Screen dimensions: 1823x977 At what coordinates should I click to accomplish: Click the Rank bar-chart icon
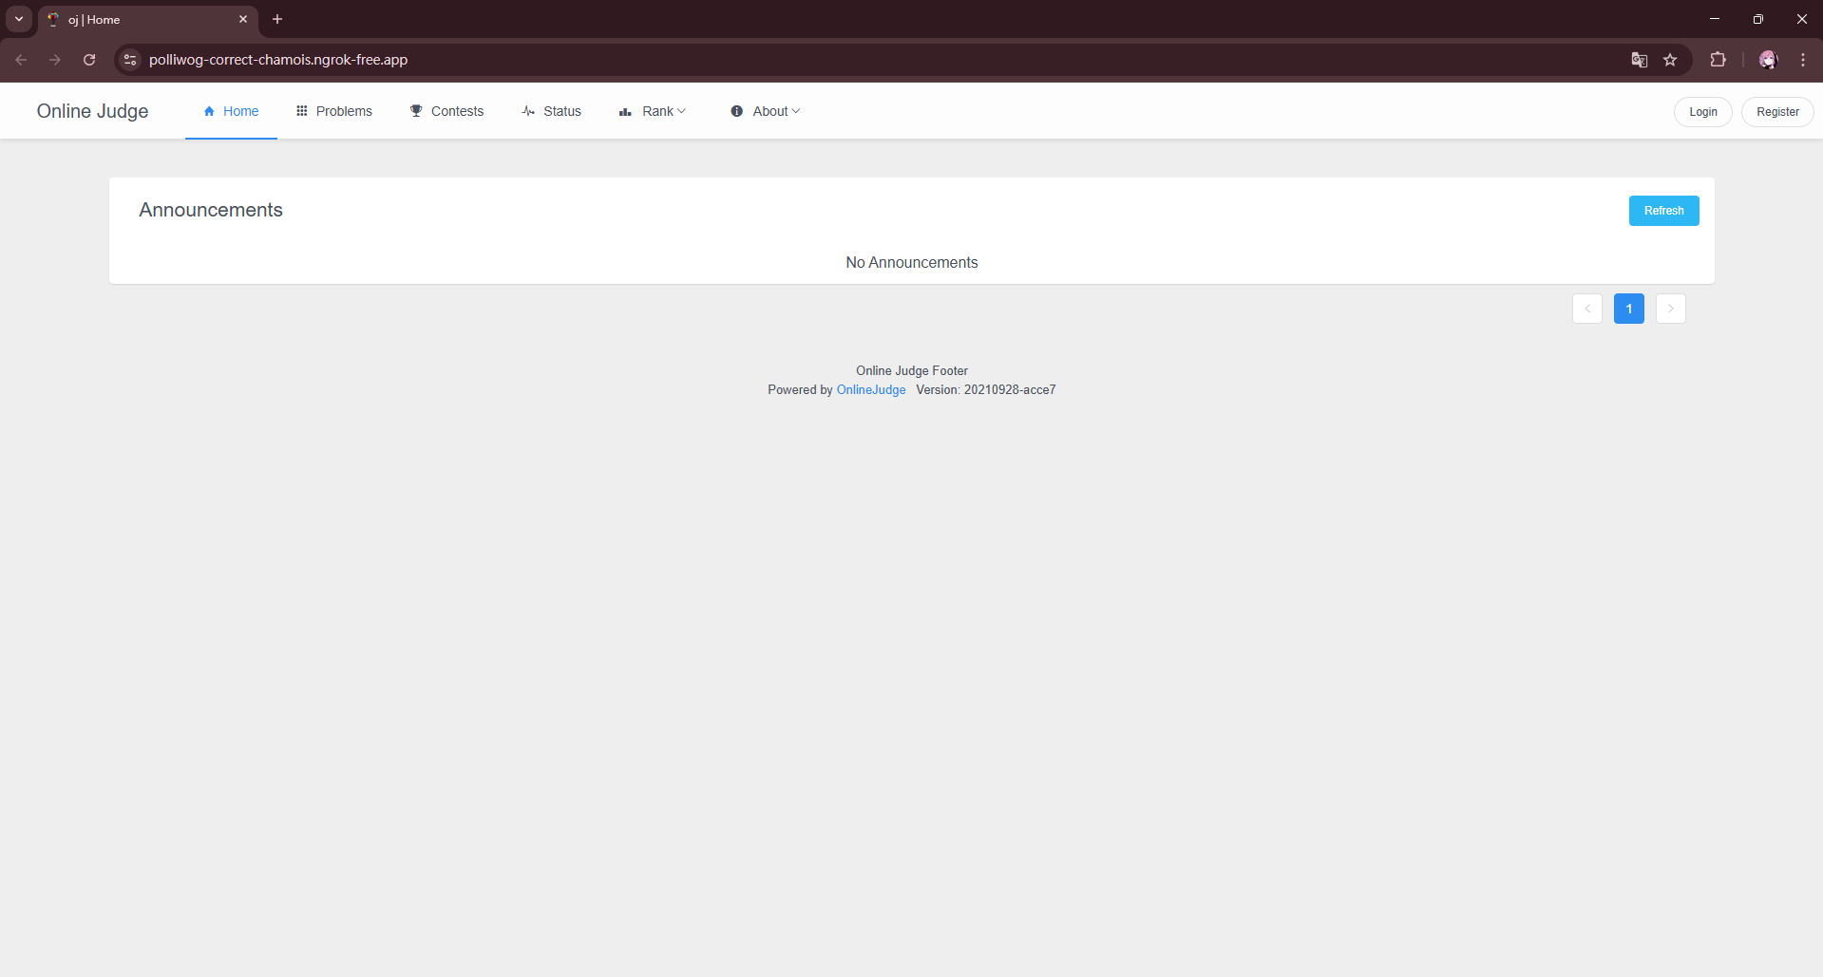(625, 112)
